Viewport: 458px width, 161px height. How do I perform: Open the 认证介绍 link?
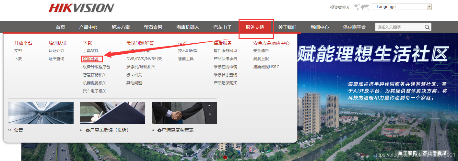click(x=56, y=51)
